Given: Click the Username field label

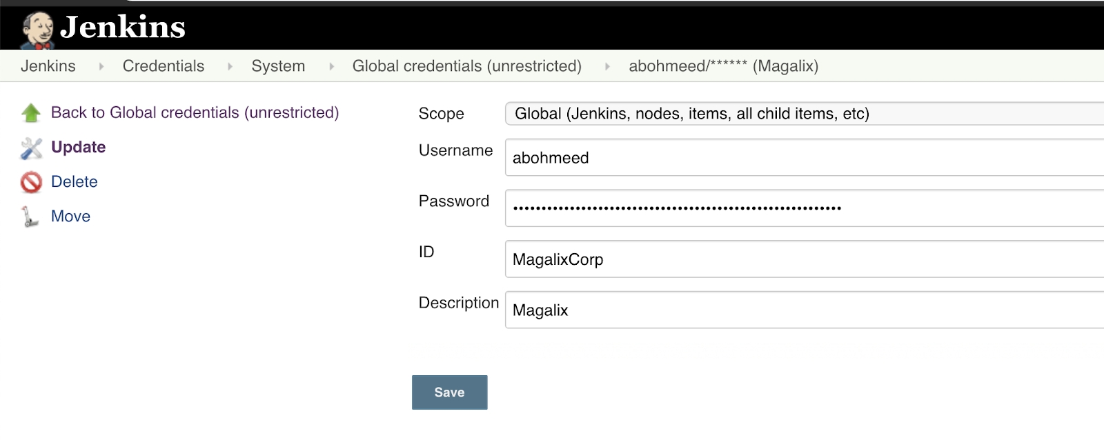Looking at the screenshot, I should coord(456,150).
